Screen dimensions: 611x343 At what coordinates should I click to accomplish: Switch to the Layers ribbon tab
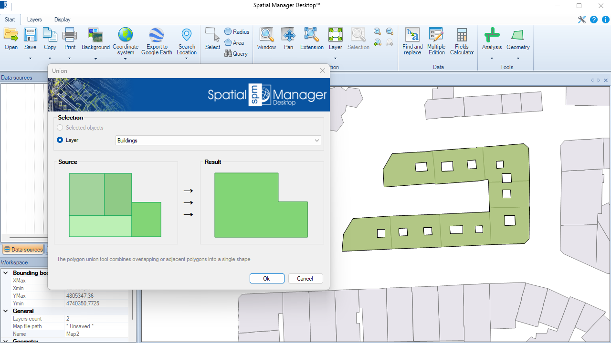34,20
